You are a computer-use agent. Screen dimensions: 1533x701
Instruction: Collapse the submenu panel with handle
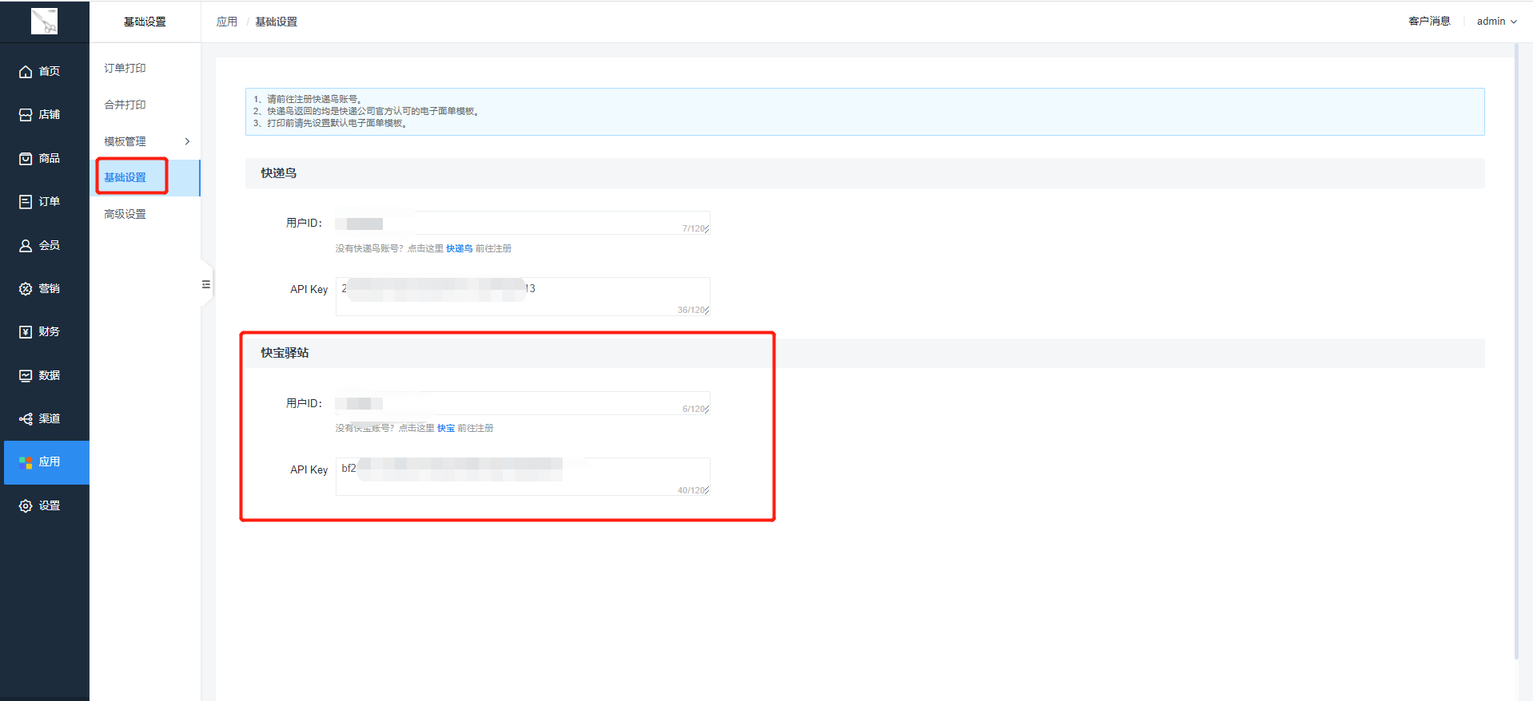pyautogui.click(x=206, y=284)
